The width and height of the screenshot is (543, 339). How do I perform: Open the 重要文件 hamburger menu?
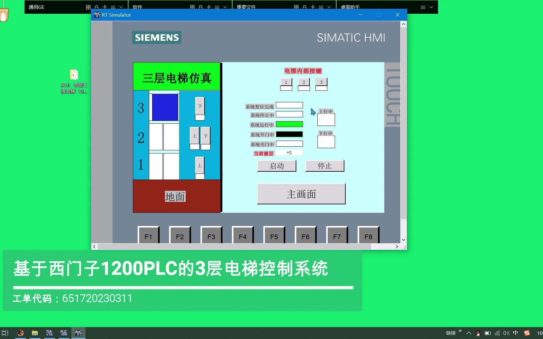point(321,7)
